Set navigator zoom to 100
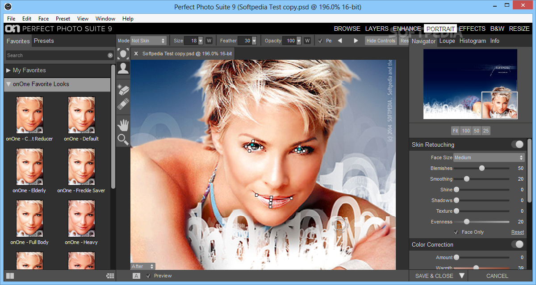The width and height of the screenshot is (536, 285). click(x=466, y=131)
